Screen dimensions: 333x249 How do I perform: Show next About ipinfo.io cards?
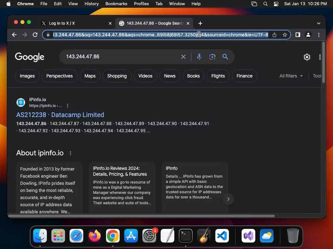point(228,199)
